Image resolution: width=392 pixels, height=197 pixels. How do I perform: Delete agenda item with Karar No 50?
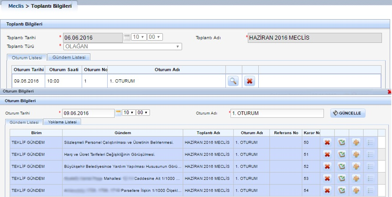coord(327,142)
